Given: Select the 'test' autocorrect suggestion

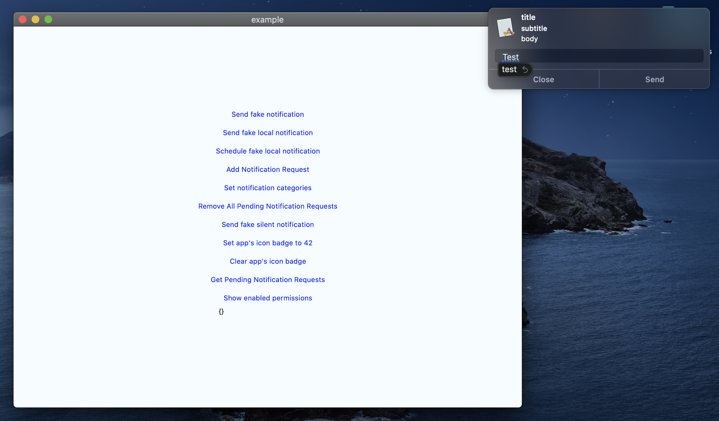Looking at the screenshot, I should (x=509, y=70).
